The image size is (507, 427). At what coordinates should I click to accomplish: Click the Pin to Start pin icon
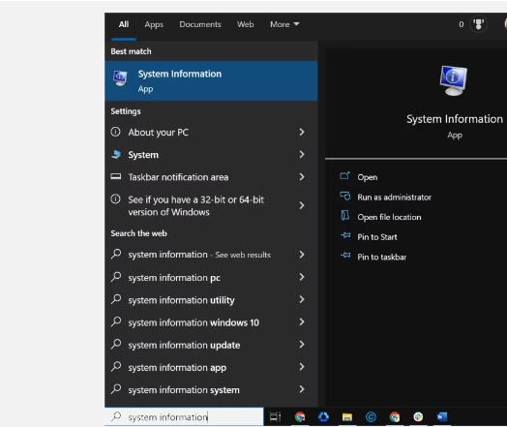pos(345,235)
